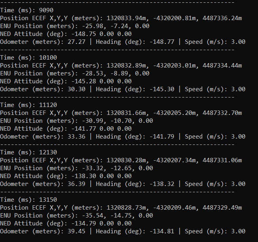
Task: Click NED Attitude -141.77 value
Action: pyautogui.click(x=84, y=129)
